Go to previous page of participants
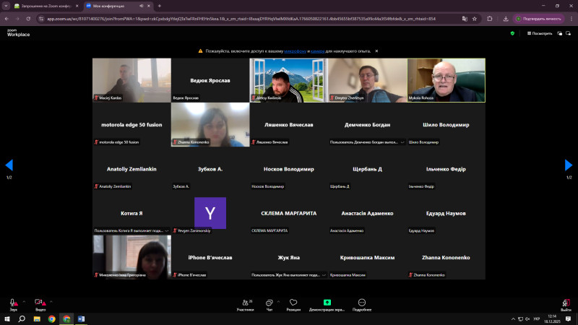Image resolution: width=578 pixels, height=325 pixels. point(9,165)
